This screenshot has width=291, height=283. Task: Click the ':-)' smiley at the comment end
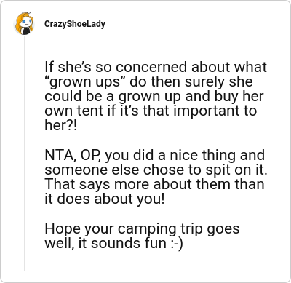pyautogui.click(x=176, y=243)
